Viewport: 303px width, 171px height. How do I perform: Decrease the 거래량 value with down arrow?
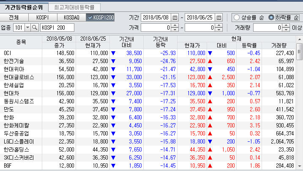pos(286,30)
